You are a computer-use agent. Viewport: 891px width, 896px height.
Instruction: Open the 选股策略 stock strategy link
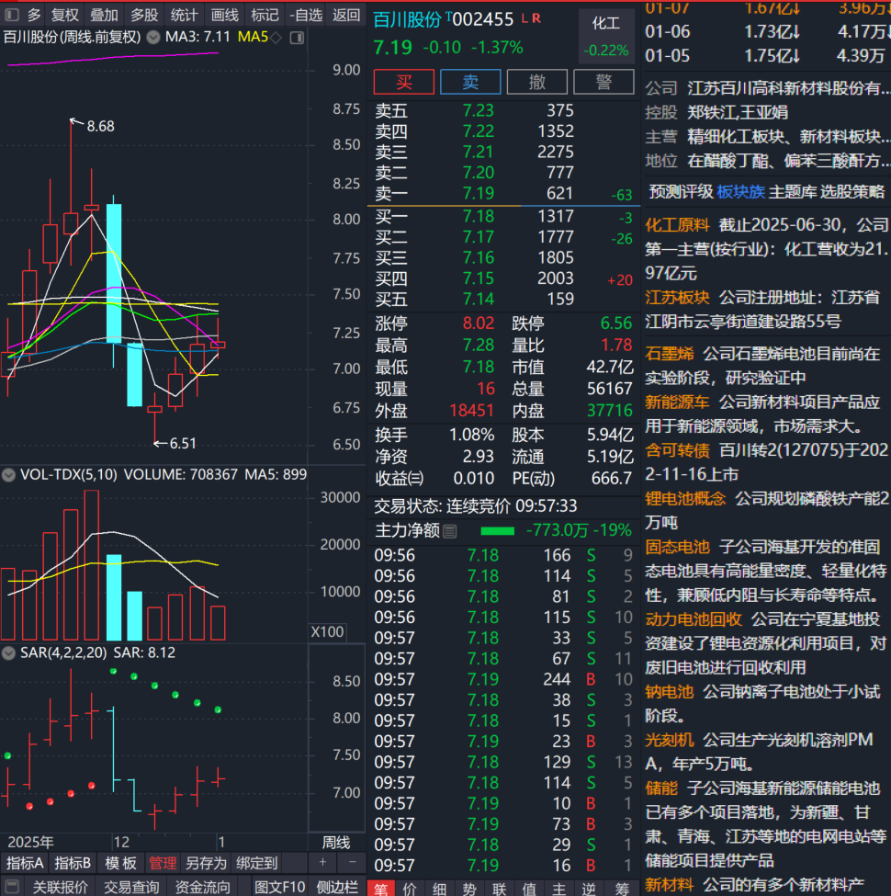click(852, 191)
